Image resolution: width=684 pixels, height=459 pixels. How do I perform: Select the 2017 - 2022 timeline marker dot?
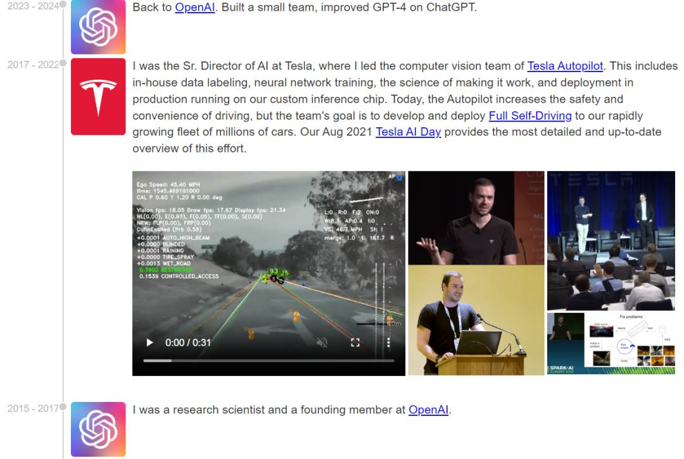coord(63,63)
